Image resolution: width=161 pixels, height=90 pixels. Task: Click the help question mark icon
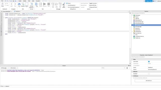pos(154,1)
